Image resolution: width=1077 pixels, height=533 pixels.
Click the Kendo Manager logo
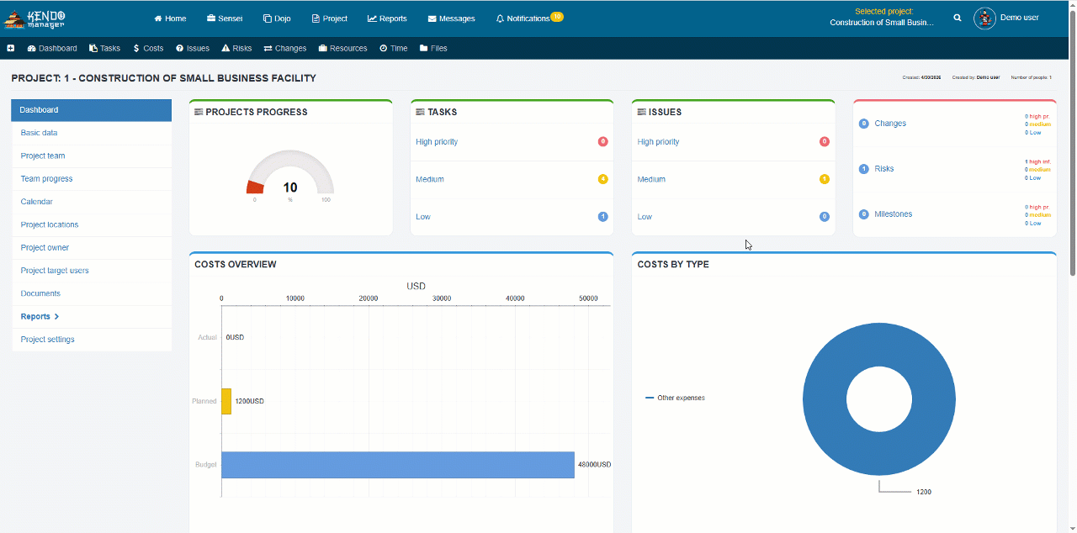click(x=35, y=18)
